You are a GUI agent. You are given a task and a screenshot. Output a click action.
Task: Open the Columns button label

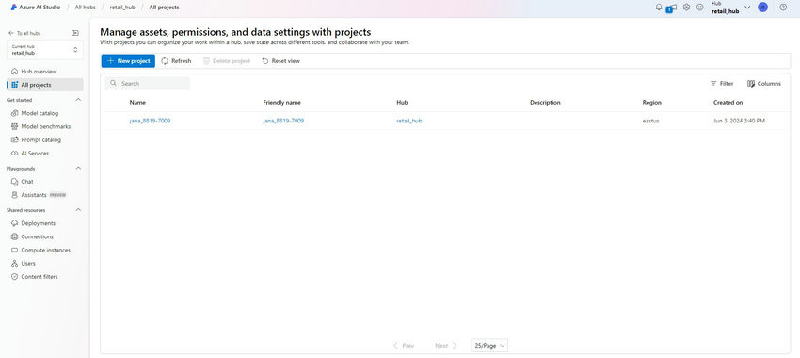click(769, 83)
